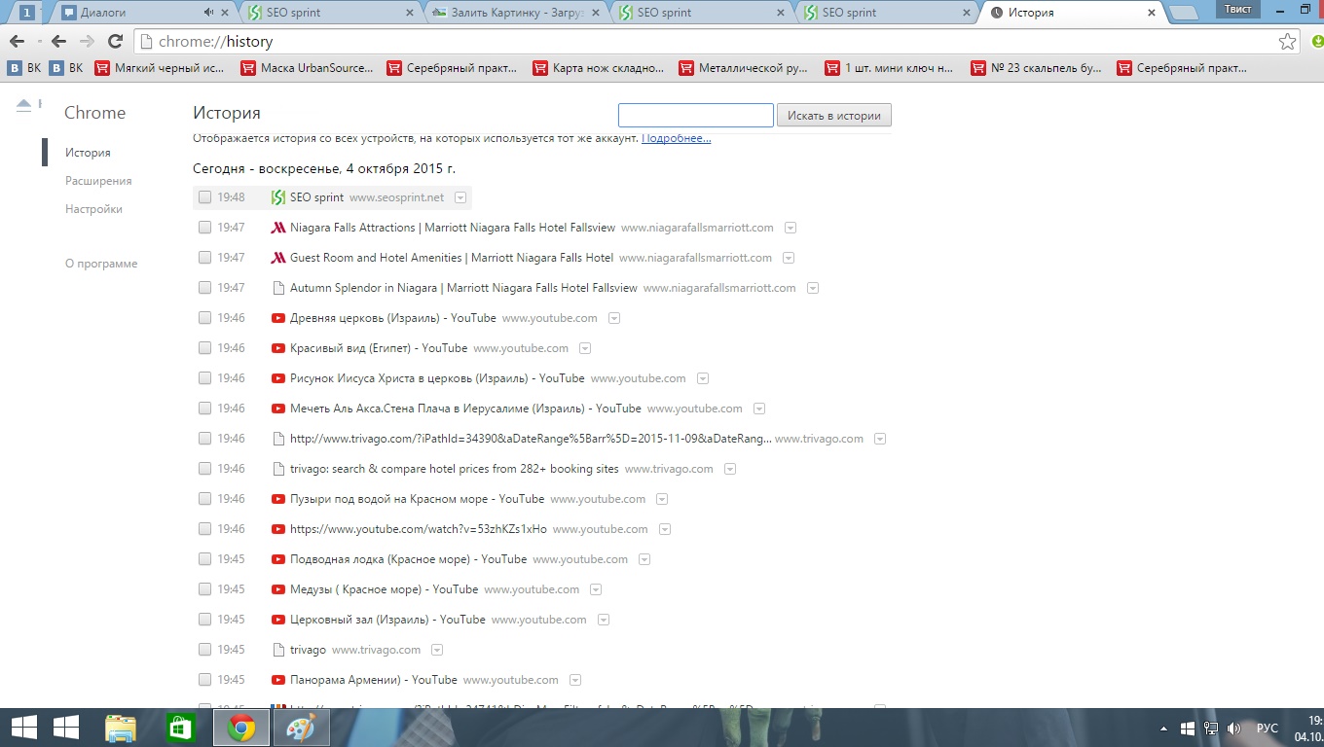Viewport: 1324px width, 747px height.
Task: Select the checkbox for Красивый вид (Египет)
Action: click(x=204, y=348)
